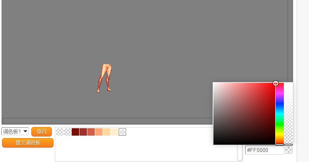The image size is (309, 162).
Task: Click the canvas horizontal scrollbar
Action: [108, 121]
